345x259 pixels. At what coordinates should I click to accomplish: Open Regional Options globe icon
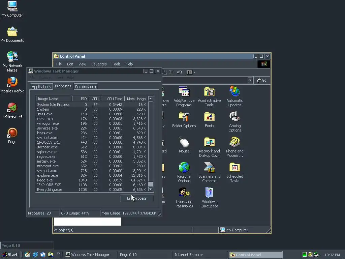184,172
